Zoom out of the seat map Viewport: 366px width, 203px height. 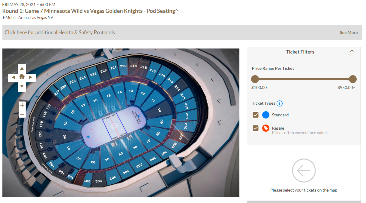coord(22,114)
